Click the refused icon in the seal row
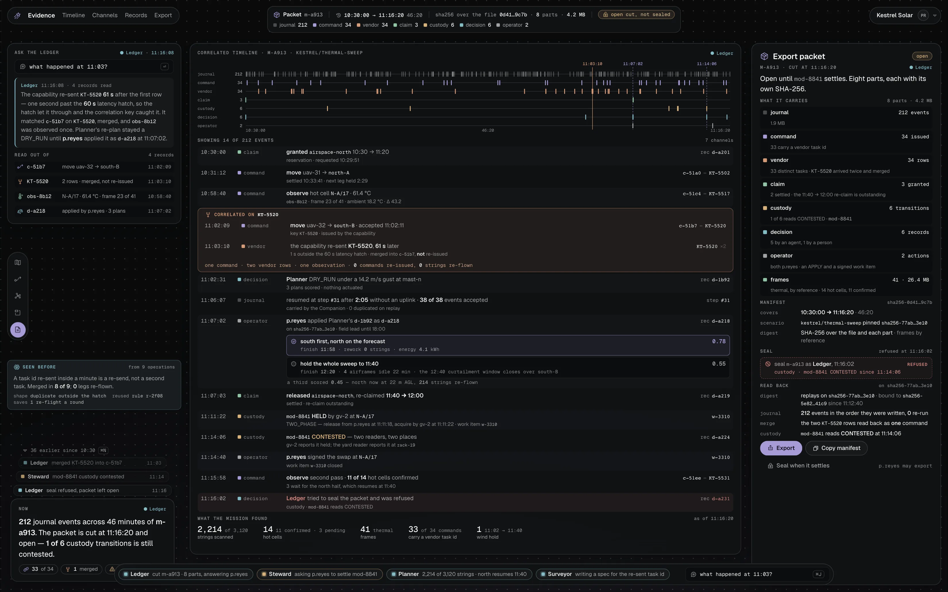This screenshot has width=948, height=592. click(x=768, y=364)
